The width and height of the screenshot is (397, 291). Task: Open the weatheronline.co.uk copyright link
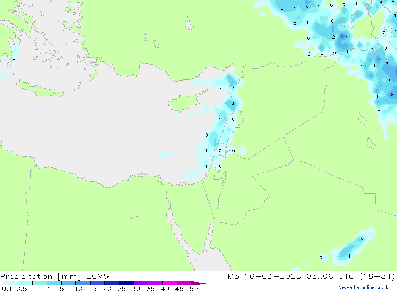(364, 287)
